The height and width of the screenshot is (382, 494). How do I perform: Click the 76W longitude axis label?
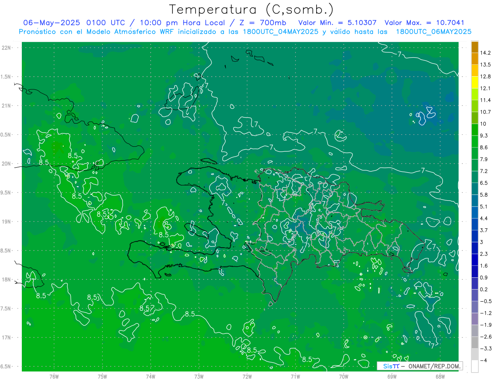point(54,377)
